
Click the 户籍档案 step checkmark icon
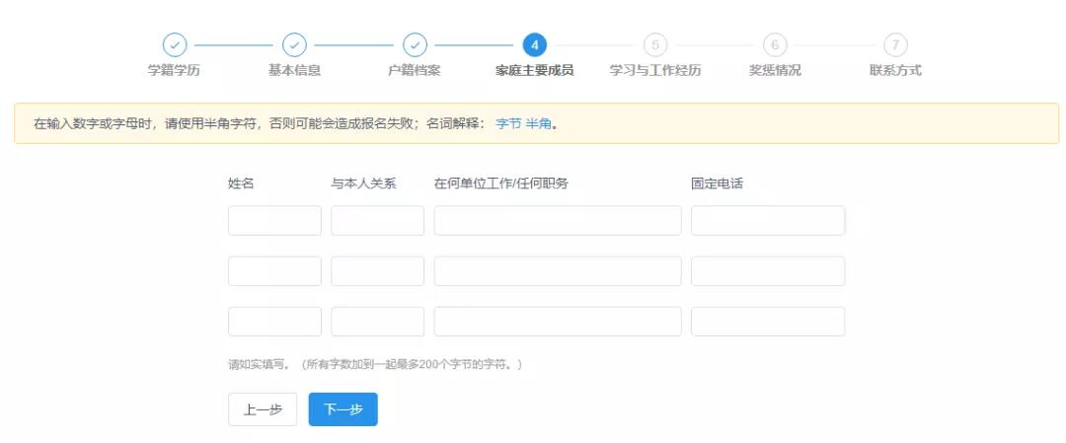415,45
